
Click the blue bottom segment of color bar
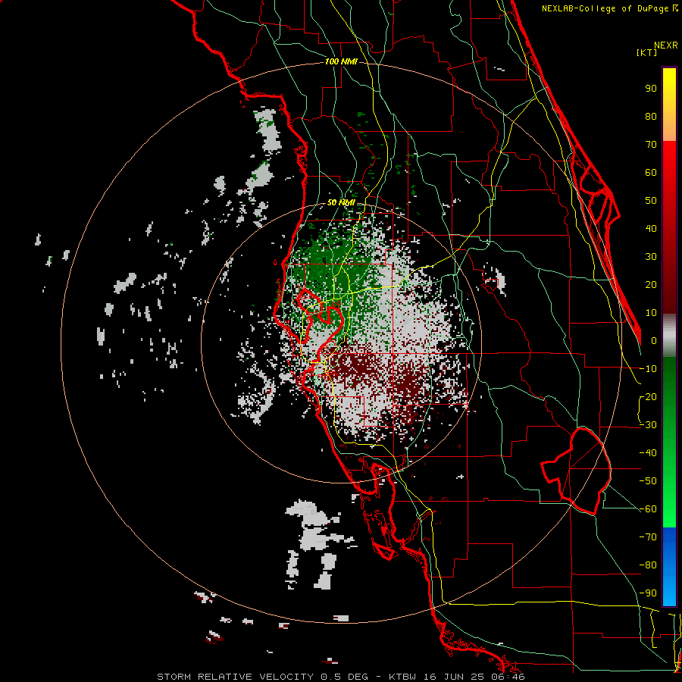click(x=669, y=567)
